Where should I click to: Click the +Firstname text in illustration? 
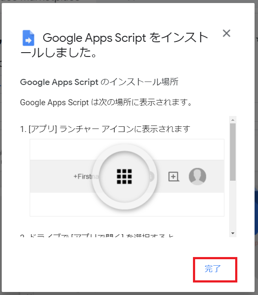(x=86, y=176)
